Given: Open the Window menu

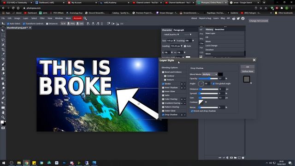Looking at the screenshot, I should 59,18.
